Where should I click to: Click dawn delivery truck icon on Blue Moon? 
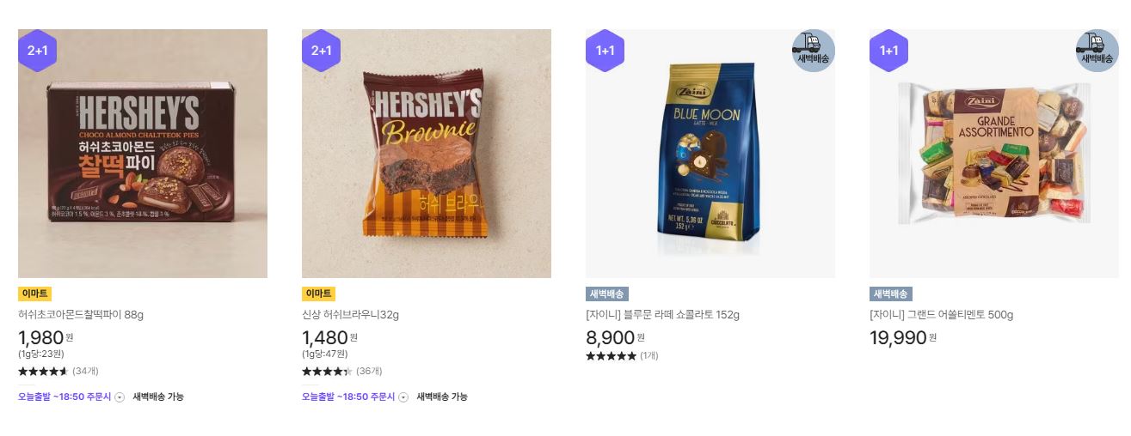813,51
